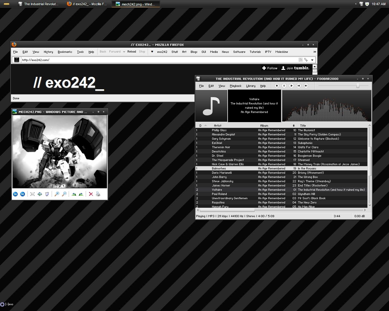
Task: Select Voltaire track in playlist
Action: 281,190
